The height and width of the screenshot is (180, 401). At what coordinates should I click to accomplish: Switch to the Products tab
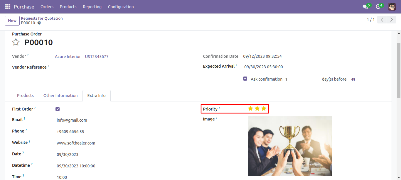pos(25,96)
